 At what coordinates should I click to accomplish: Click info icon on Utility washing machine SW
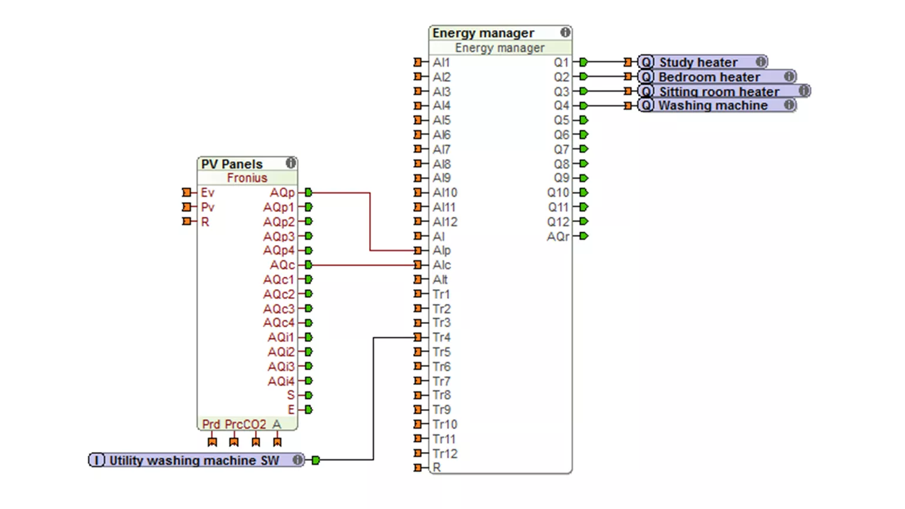click(298, 460)
